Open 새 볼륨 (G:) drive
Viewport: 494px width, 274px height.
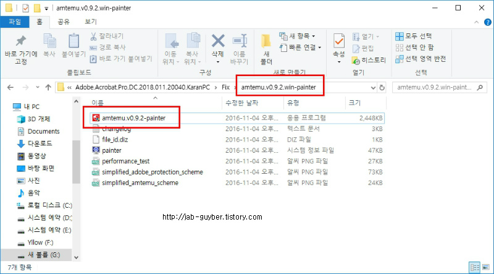coord(38,255)
